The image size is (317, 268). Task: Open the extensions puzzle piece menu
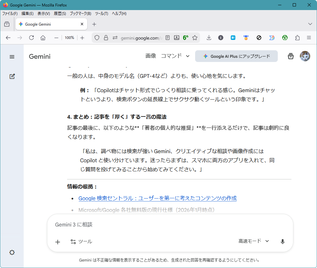click(x=297, y=38)
